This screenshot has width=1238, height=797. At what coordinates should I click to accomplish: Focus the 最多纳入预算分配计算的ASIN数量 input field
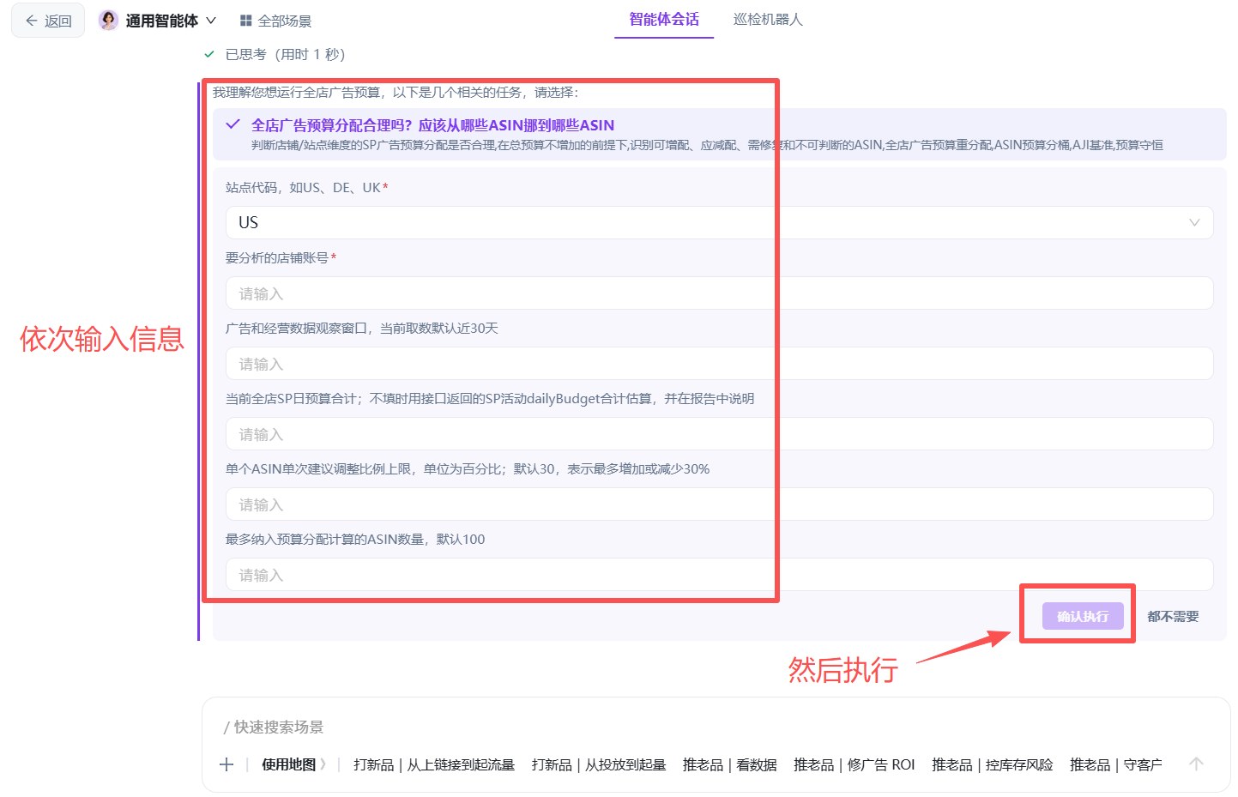[719, 574]
